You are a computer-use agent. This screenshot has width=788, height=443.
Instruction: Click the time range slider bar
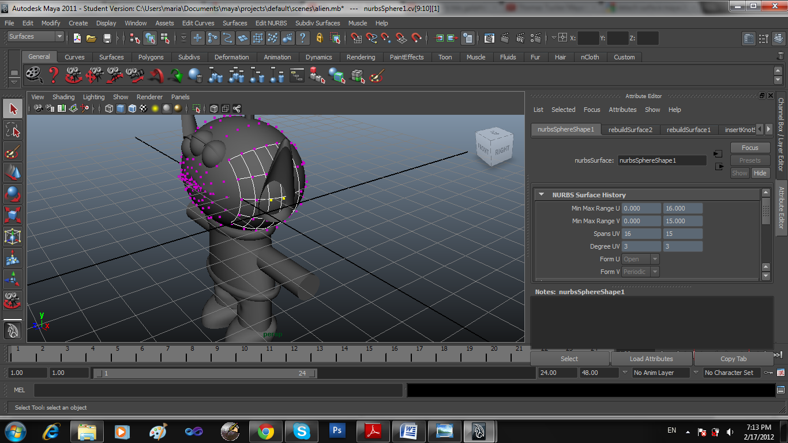205,373
